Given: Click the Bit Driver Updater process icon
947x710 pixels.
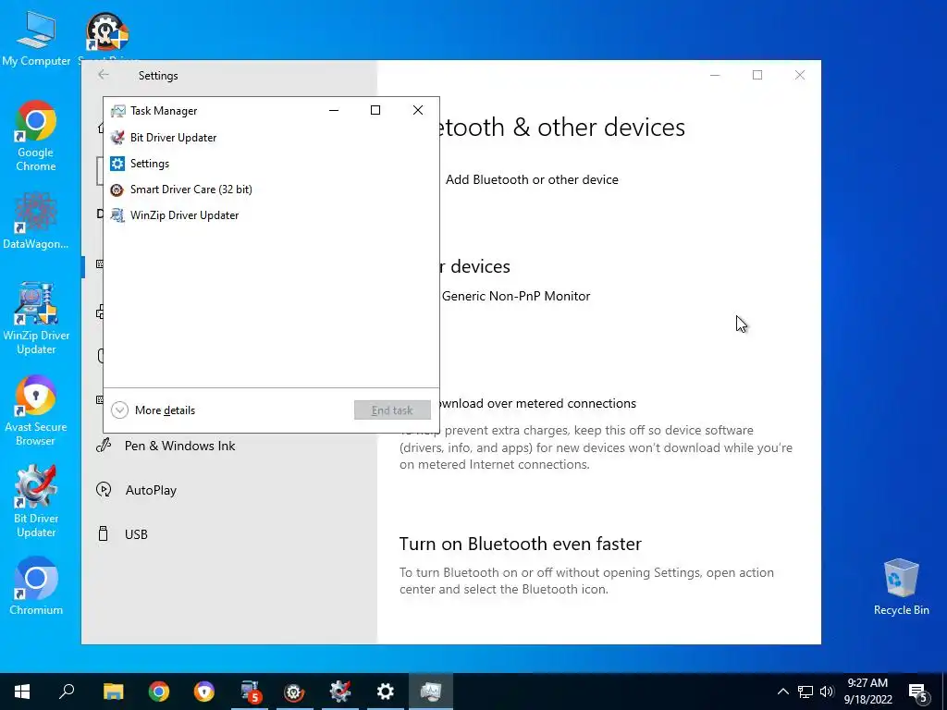Looking at the screenshot, I should click(x=117, y=138).
